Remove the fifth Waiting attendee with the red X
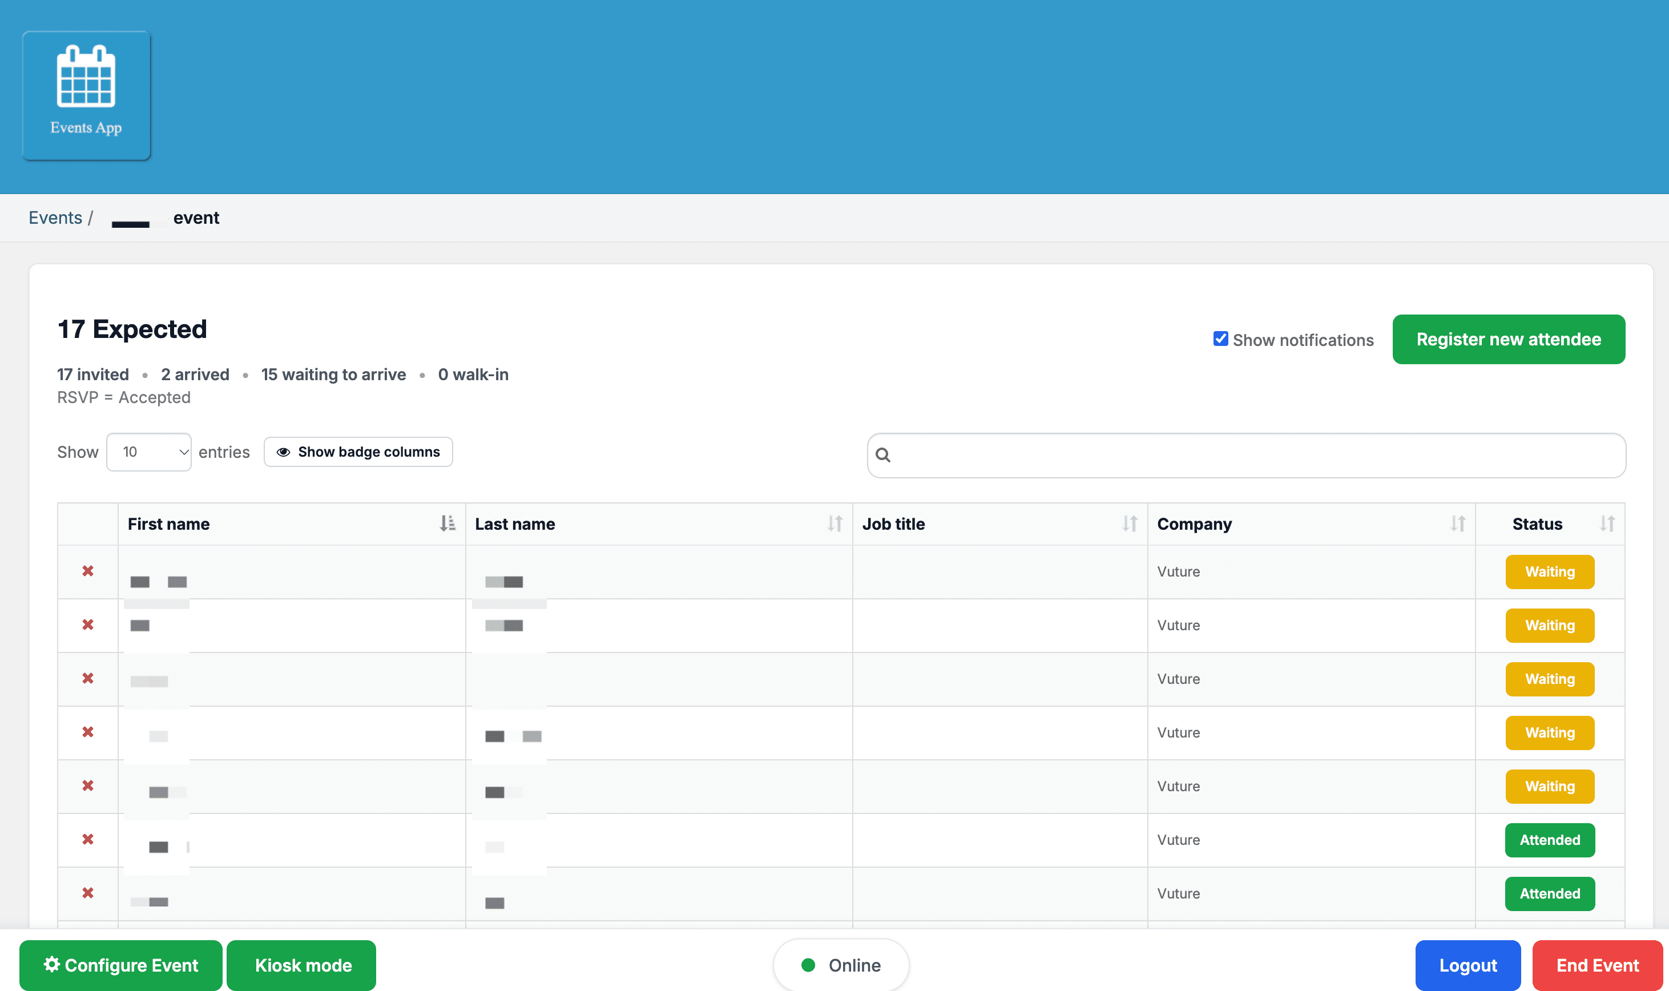Image resolution: width=1669 pixels, height=991 pixels. [87, 785]
